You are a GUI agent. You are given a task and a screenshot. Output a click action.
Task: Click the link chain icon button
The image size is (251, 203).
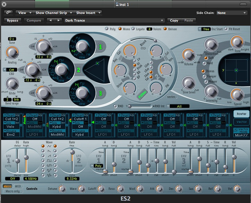tap(8, 13)
